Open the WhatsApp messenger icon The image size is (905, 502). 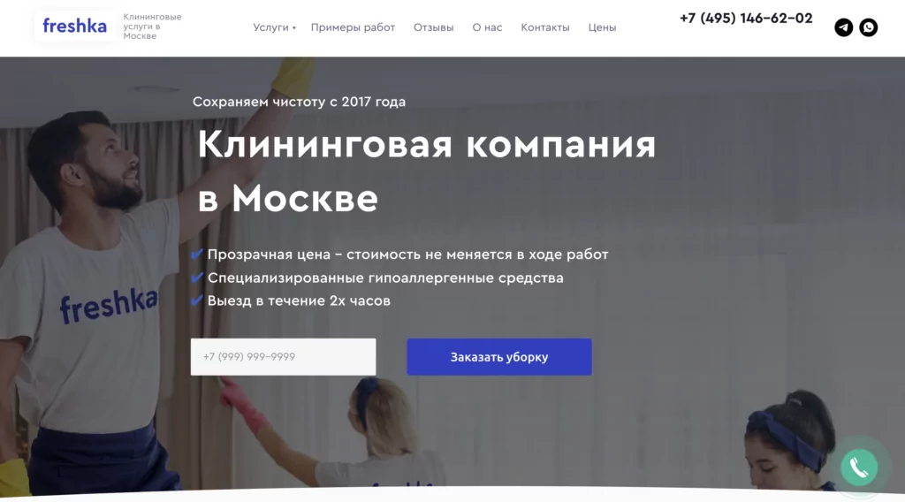point(868,27)
